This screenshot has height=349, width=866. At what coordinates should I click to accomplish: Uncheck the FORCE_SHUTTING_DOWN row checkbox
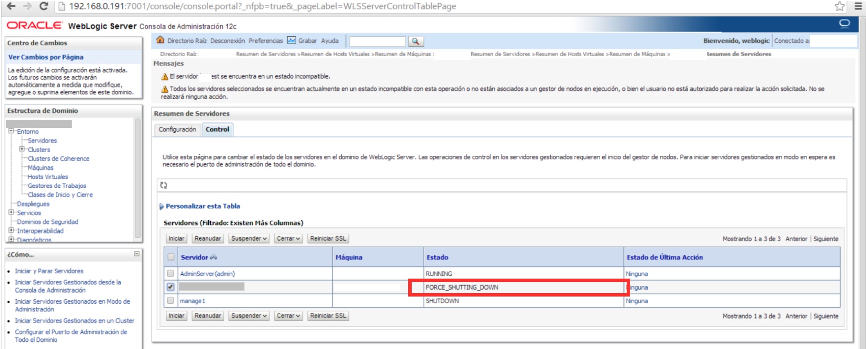(x=171, y=287)
